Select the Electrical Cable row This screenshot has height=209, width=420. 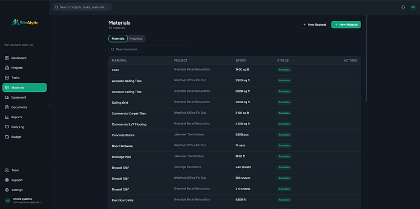tap(234, 200)
